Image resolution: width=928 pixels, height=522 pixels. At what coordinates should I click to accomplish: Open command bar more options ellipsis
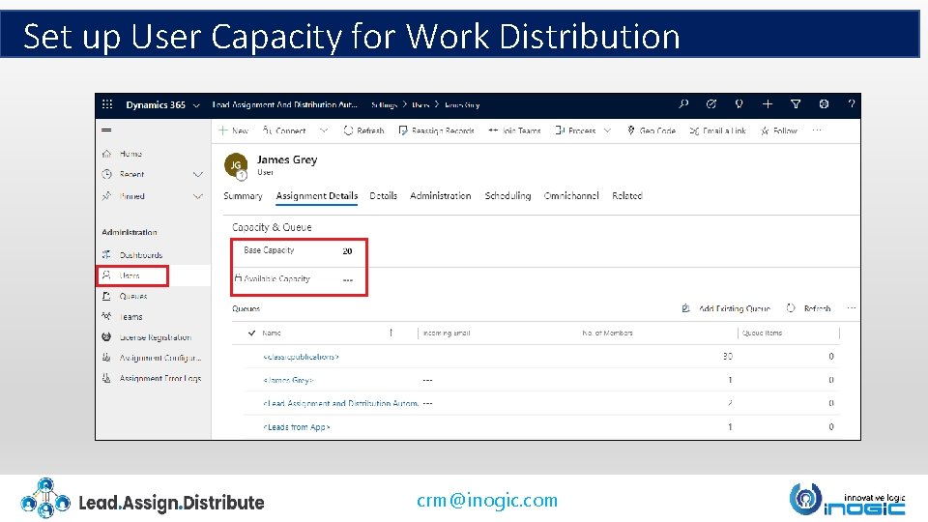(817, 130)
